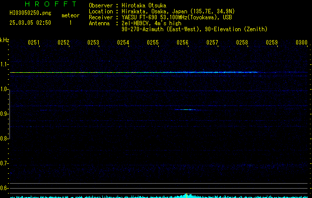
Task: Click the kHz axis unit label
Action: point(4,40)
